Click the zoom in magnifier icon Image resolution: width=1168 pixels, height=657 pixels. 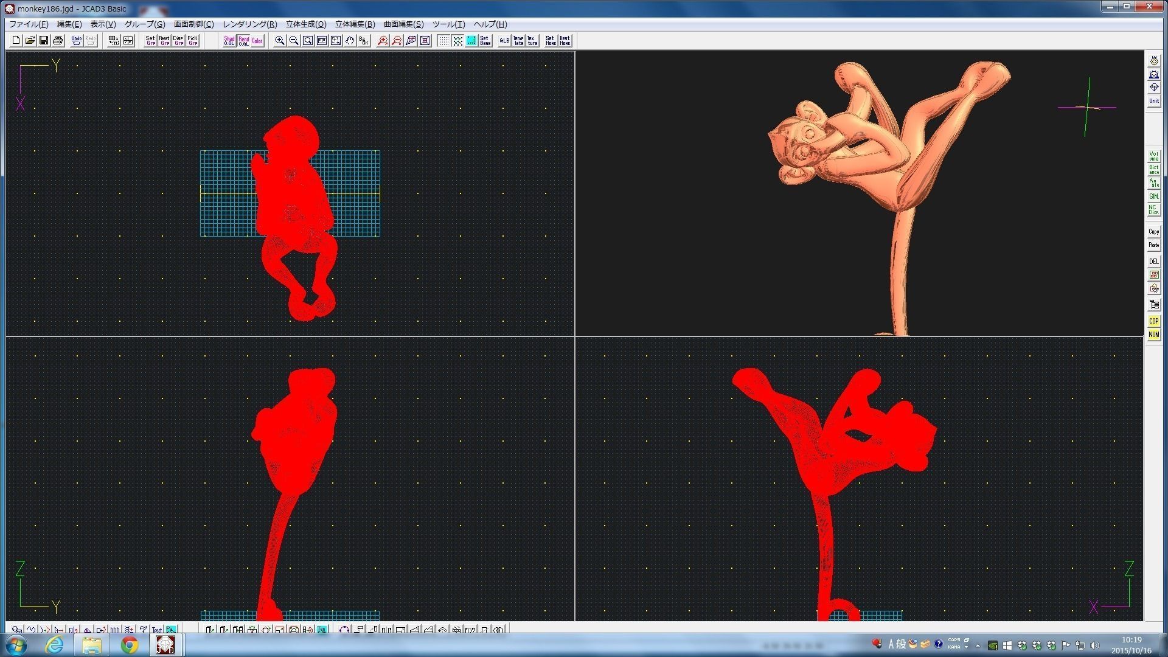click(280, 41)
